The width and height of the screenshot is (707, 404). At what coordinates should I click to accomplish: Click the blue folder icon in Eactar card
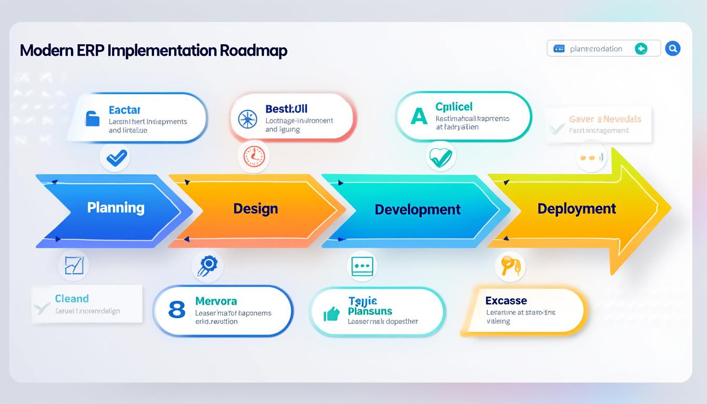(x=93, y=118)
